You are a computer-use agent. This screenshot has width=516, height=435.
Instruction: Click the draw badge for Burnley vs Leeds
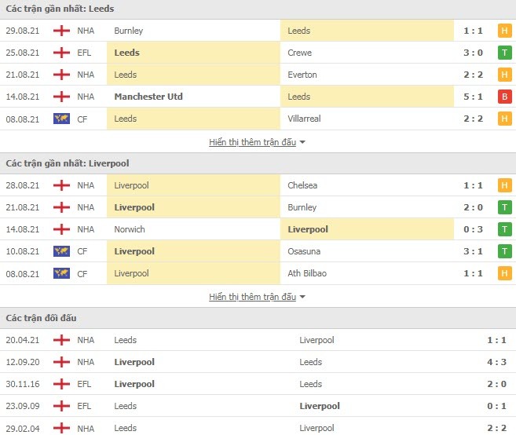click(504, 31)
